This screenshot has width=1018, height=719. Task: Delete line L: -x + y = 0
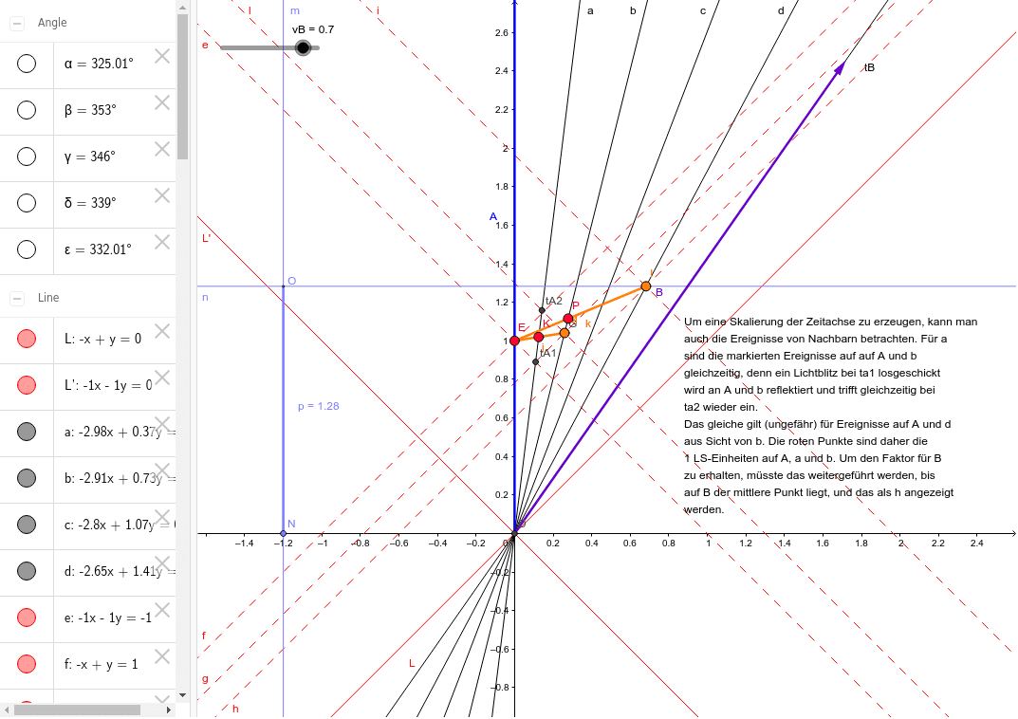click(162, 331)
